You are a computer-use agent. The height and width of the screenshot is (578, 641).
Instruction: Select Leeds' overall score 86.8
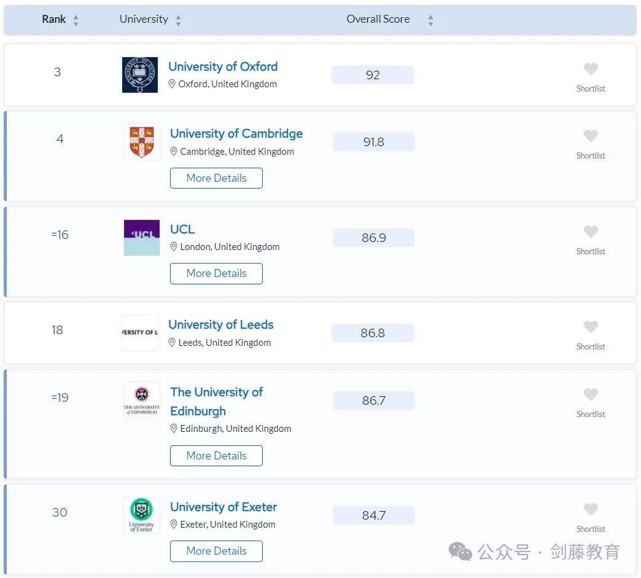(x=373, y=333)
